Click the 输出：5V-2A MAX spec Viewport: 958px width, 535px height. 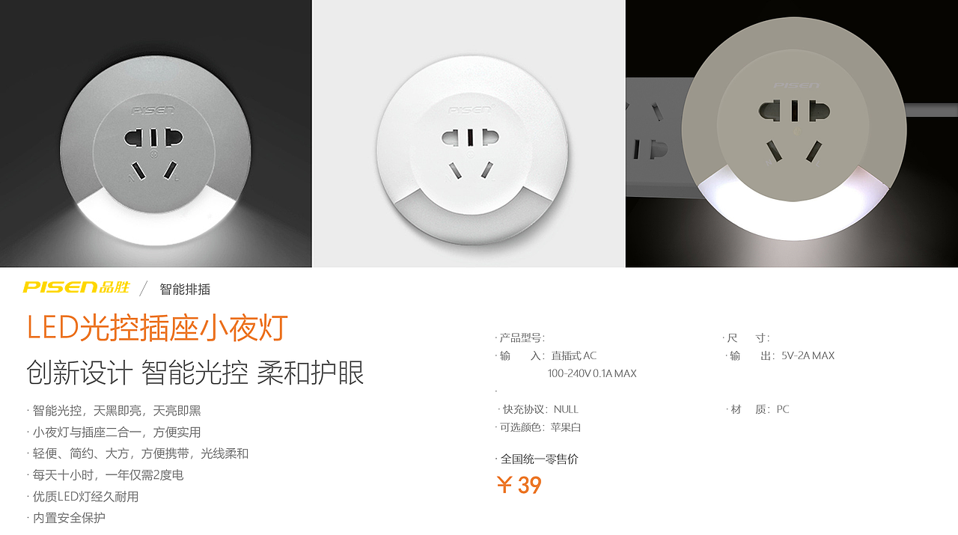point(780,355)
